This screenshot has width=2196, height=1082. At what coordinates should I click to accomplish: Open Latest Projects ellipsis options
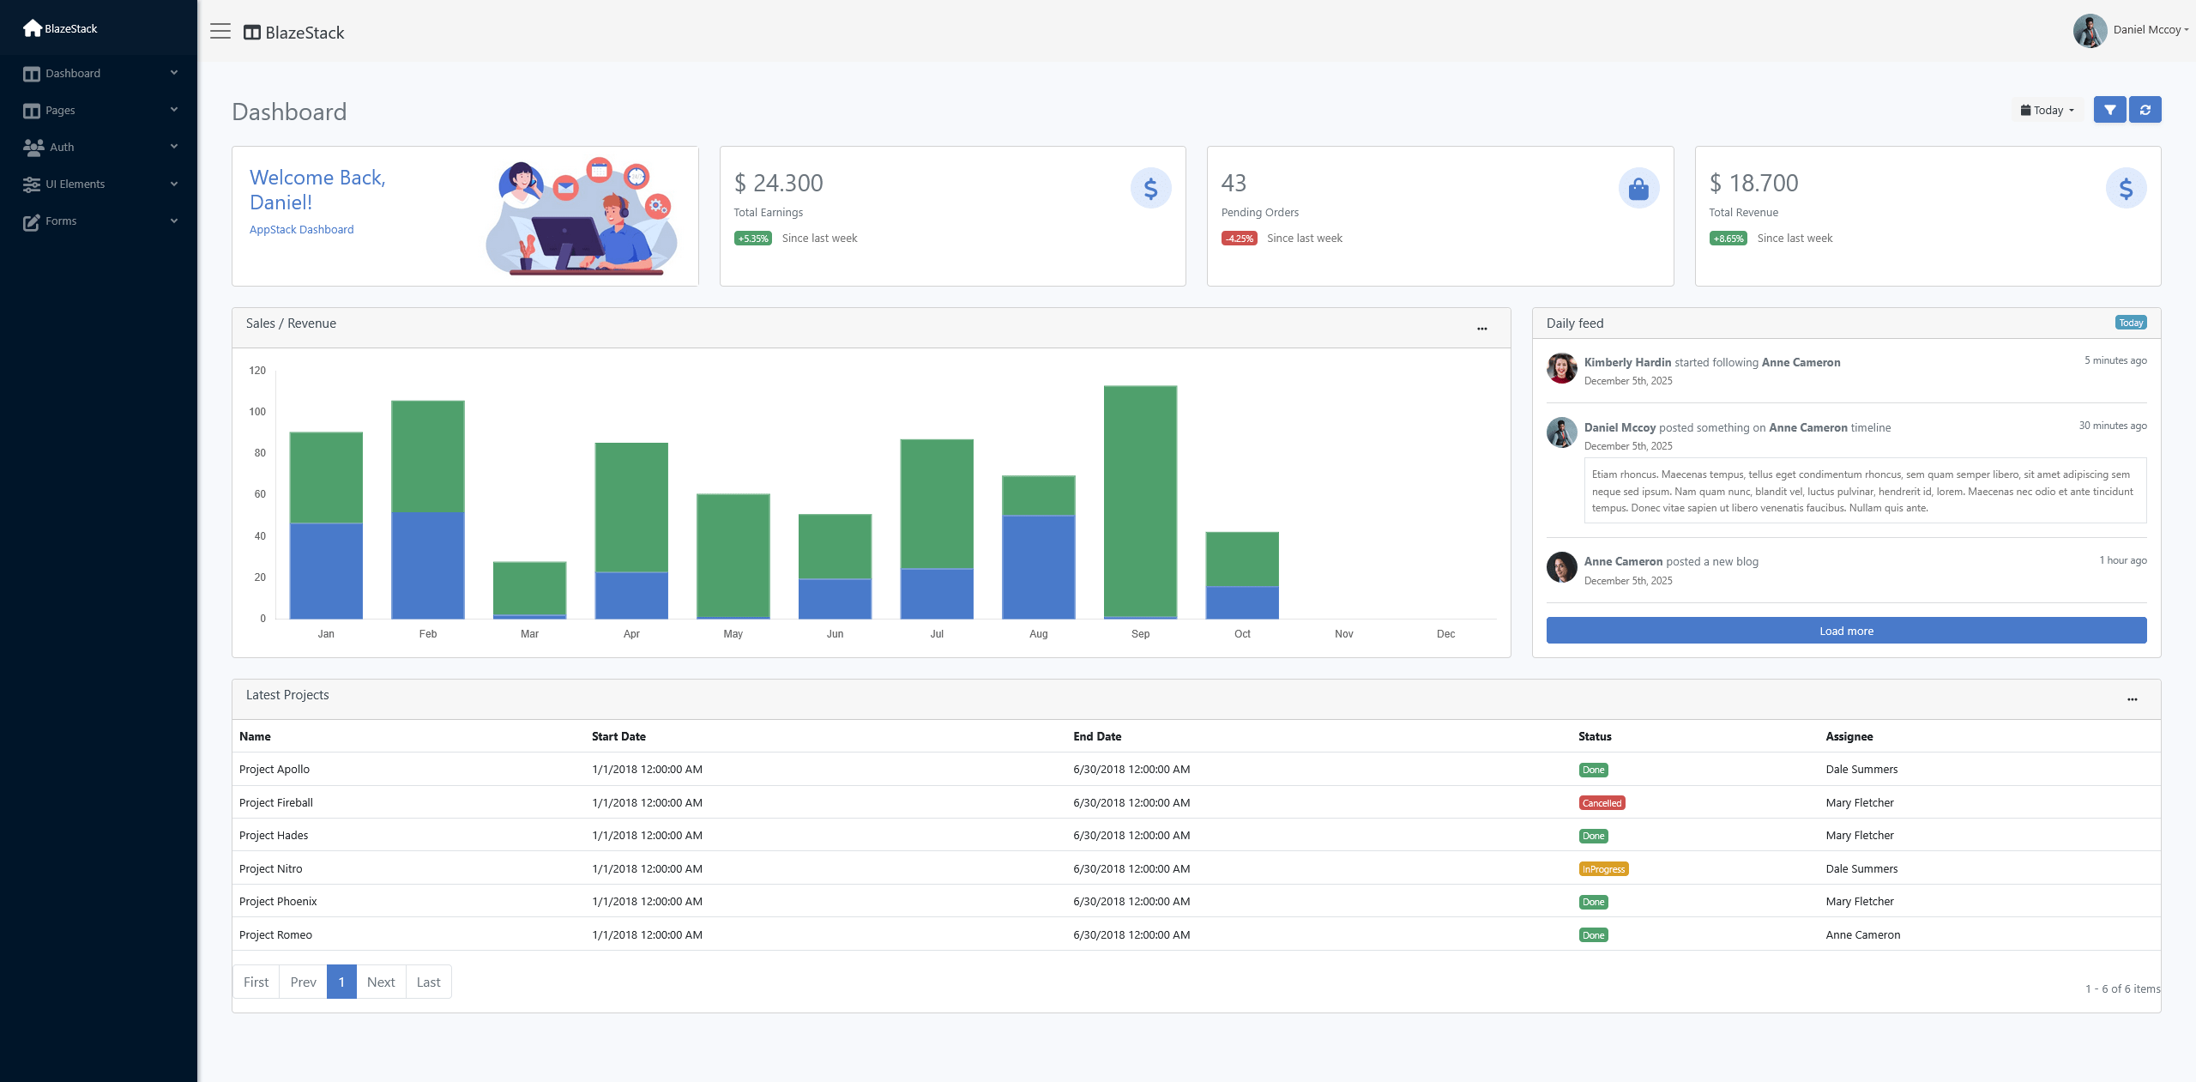pyautogui.click(x=2132, y=699)
